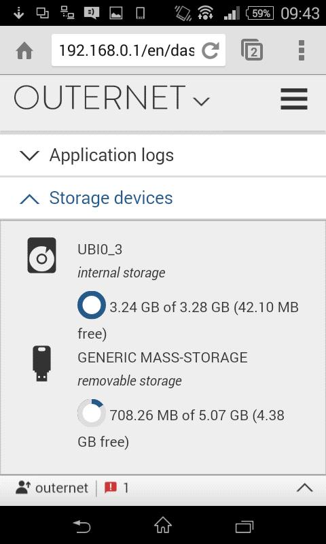Open the red notification alert icon
This screenshot has height=544, width=326.
click(111, 488)
